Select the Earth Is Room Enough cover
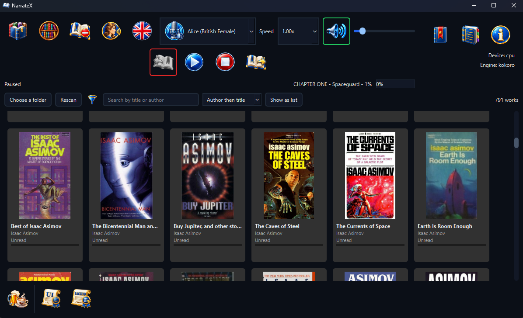Screen dimensions: 523x318 pos(451,175)
